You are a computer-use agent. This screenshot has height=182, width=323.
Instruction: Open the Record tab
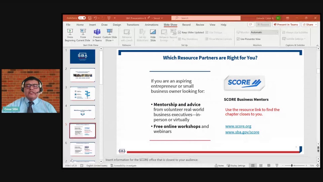(186, 25)
